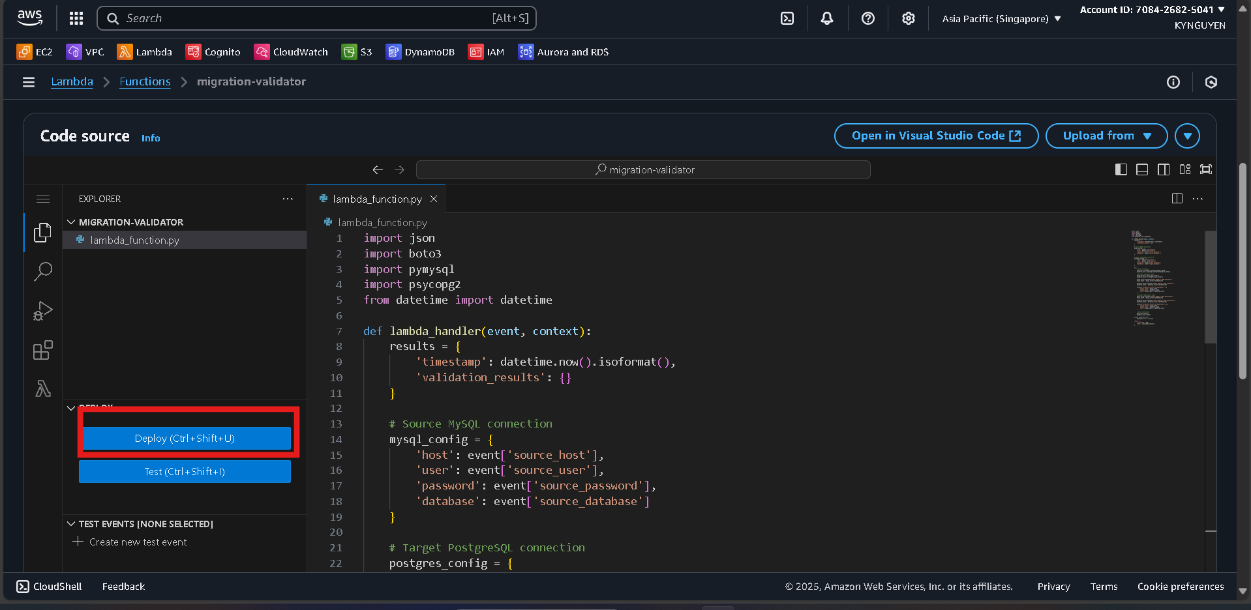This screenshot has width=1251, height=610.
Task: Open in Visual Studio Code
Action: (x=935, y=136)
